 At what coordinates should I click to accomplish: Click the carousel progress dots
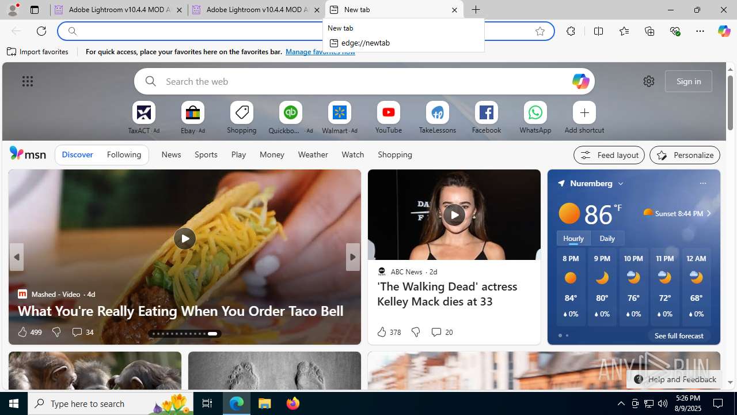point(185,334)
